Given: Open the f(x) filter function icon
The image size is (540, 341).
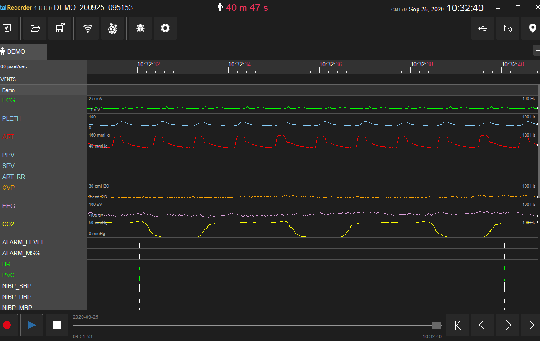Looking at the screenshot, I should (508, 28).
